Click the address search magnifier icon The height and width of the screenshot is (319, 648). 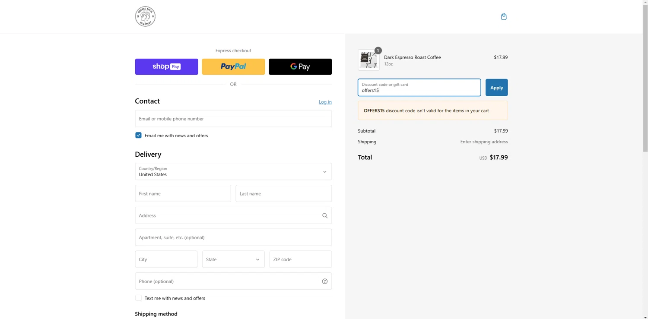[x=325, y=215]
